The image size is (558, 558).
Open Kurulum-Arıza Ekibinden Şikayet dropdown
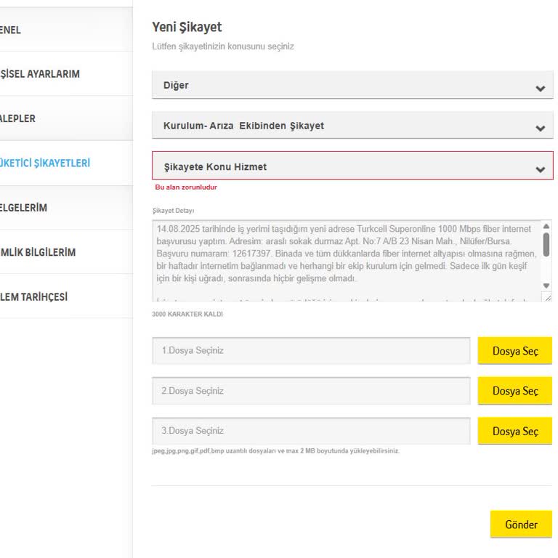[x=352, y=126]
